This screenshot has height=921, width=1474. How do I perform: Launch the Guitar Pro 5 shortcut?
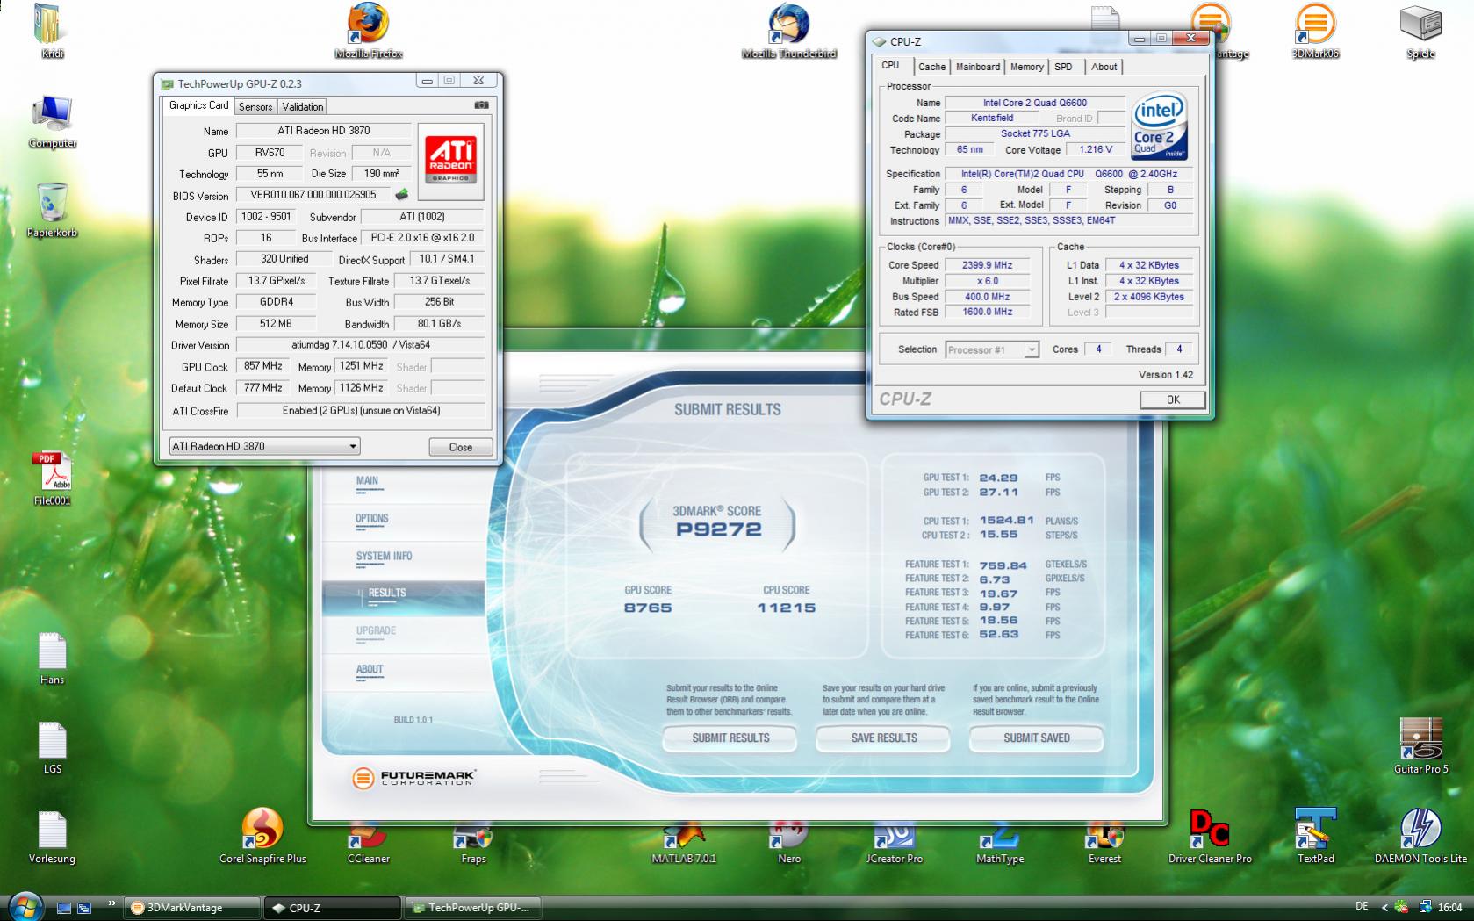pos(1421,746)
